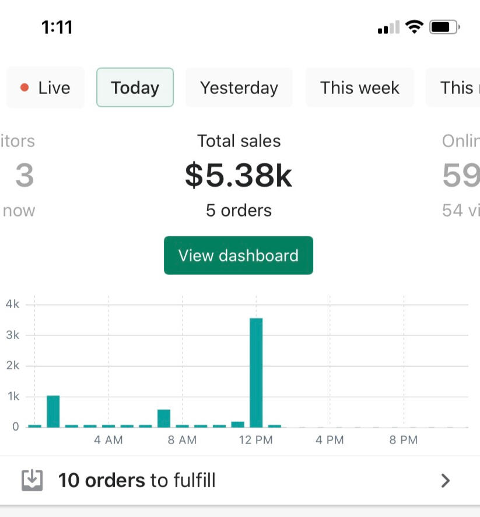Tap the battery indicator icon
Screen dimensions: 480x517
[x=444, y=27]
